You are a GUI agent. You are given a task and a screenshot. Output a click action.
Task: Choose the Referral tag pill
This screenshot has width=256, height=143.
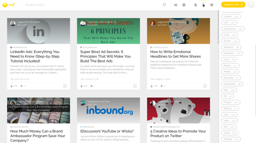tap(230, 108)
